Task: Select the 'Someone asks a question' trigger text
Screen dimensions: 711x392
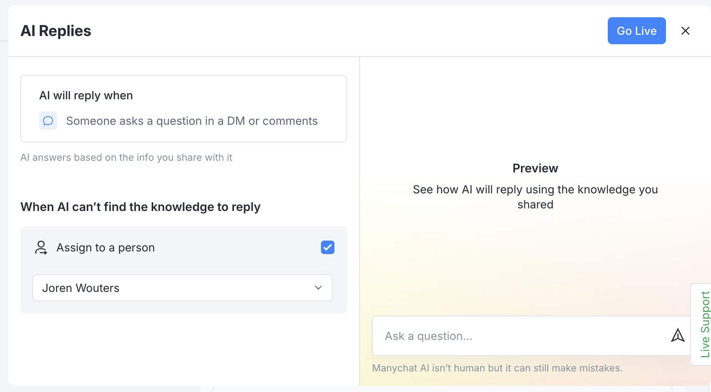Action: (x=192, y=121)
